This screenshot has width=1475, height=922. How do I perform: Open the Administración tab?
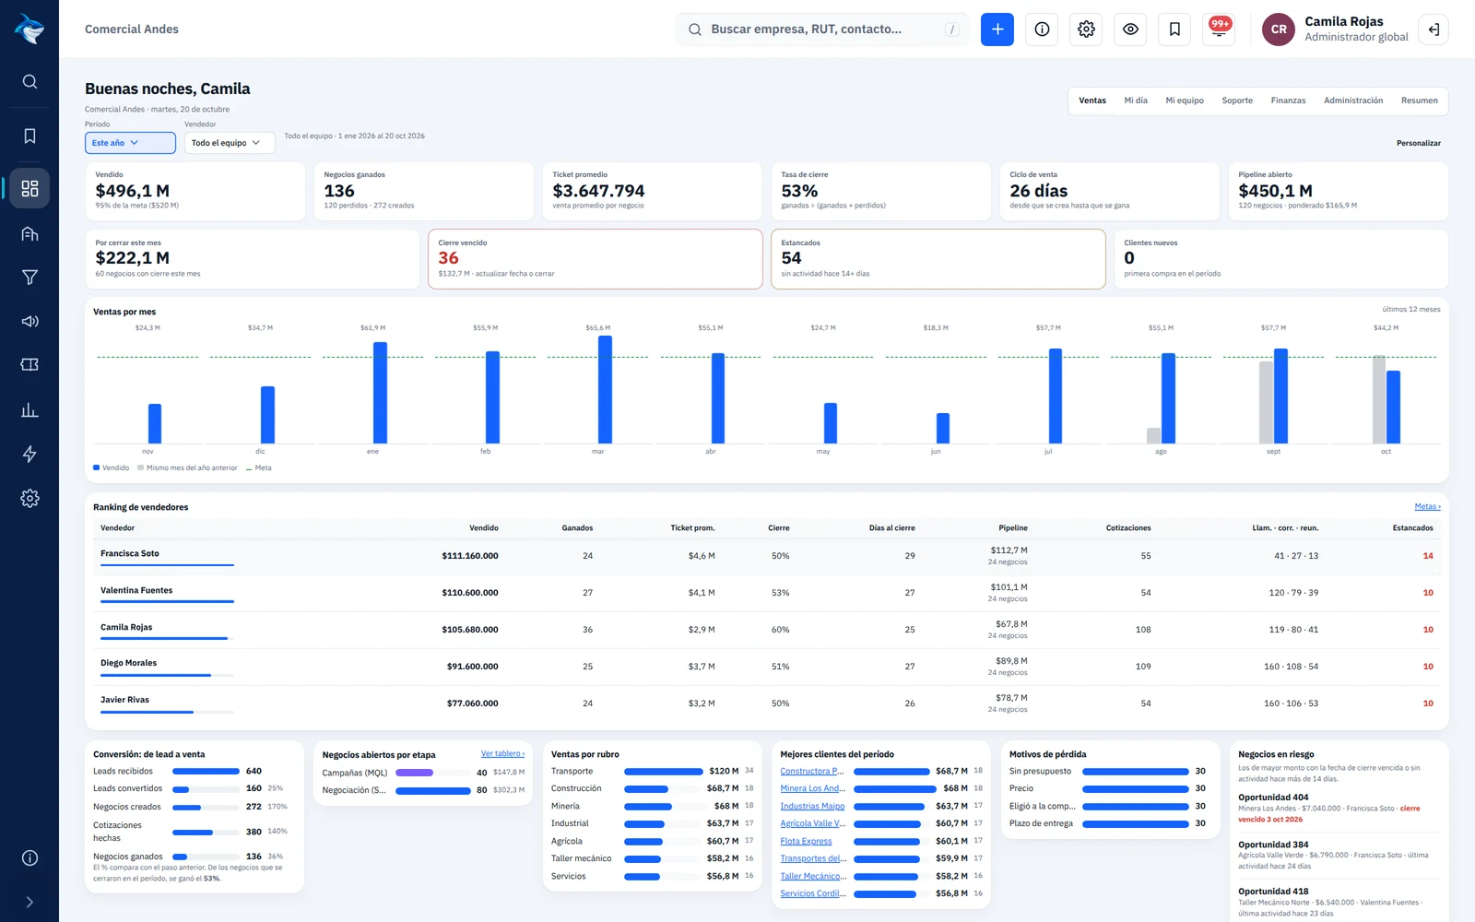1353,100
